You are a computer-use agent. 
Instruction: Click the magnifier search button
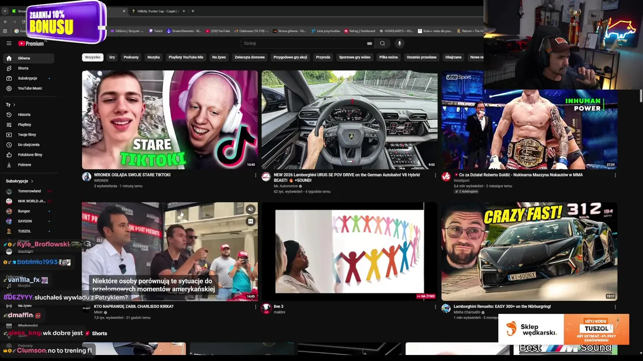[x=382, y=44]
